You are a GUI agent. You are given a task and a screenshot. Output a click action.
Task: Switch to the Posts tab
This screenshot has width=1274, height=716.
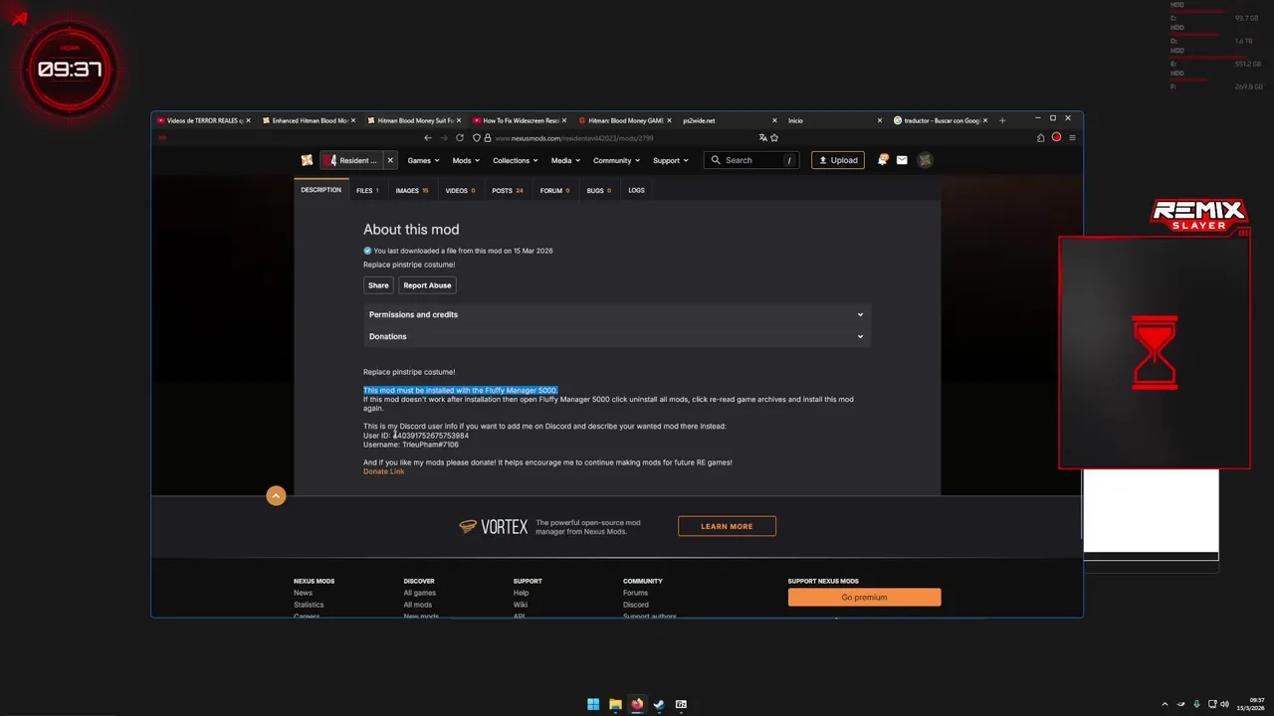coord(507,190)
